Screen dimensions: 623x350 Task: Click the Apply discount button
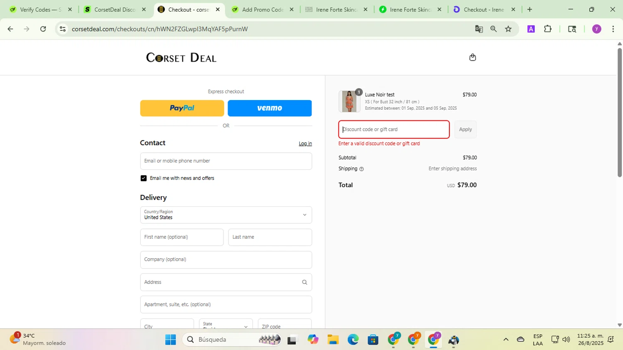click(x=466, y=130)
